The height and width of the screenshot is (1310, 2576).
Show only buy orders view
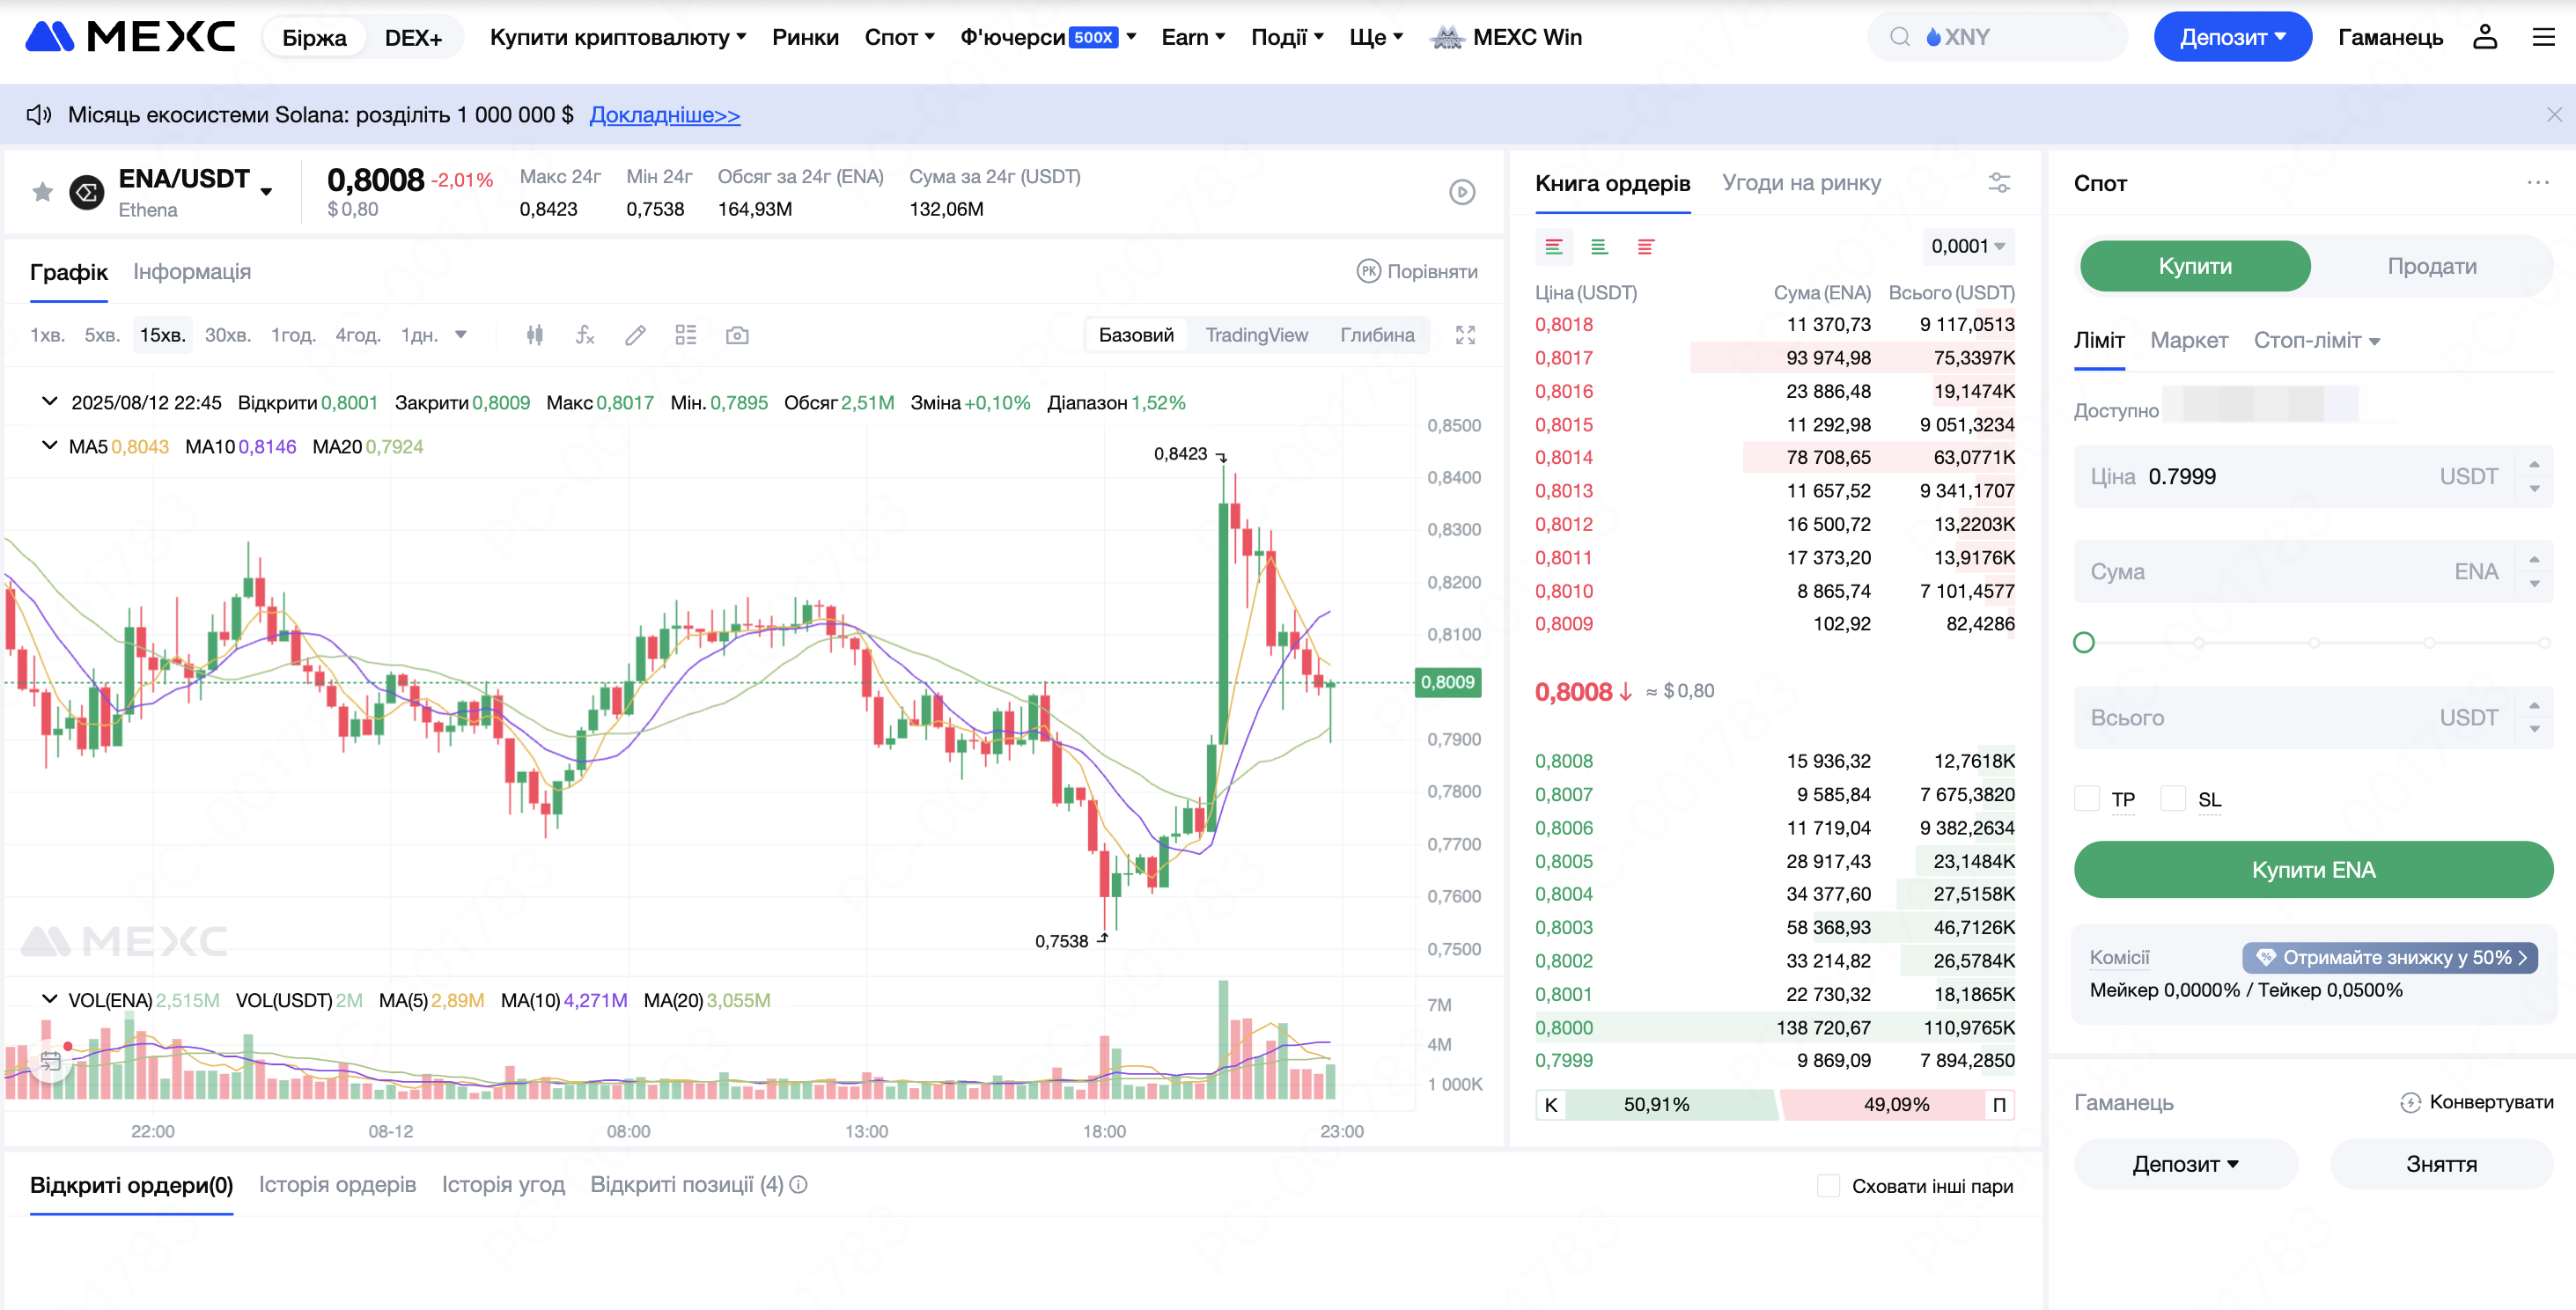coord(1599,247)
